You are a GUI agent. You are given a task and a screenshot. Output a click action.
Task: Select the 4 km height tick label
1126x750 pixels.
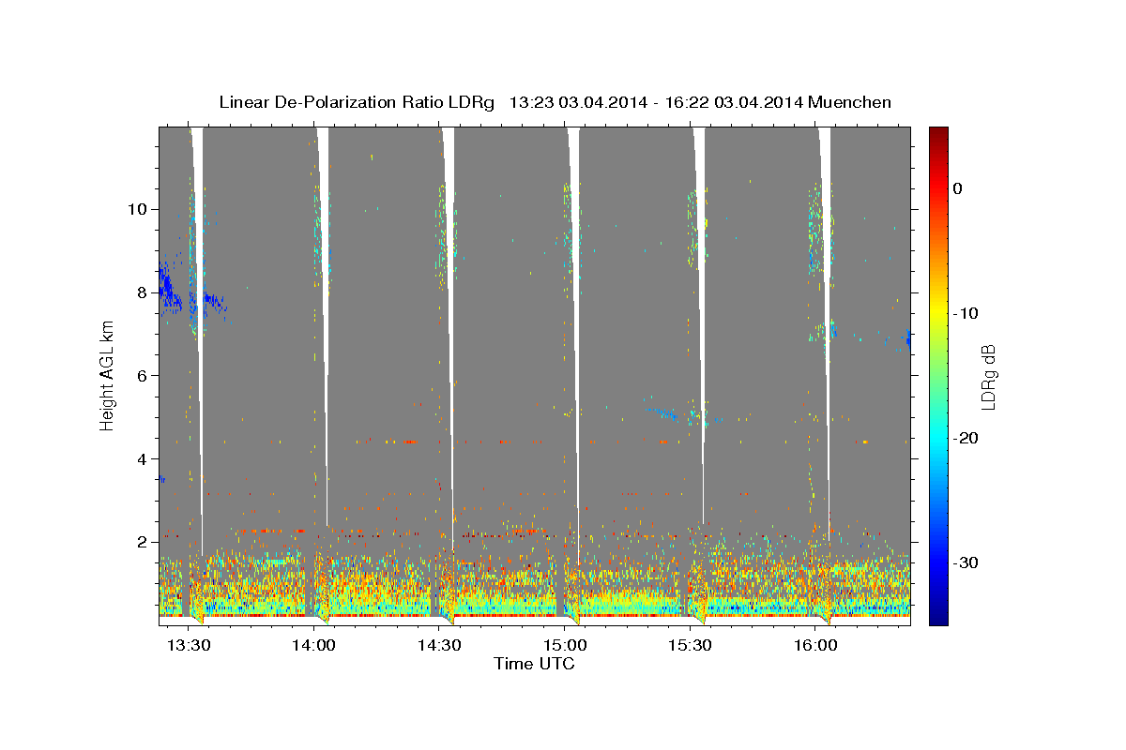(141, 459)
